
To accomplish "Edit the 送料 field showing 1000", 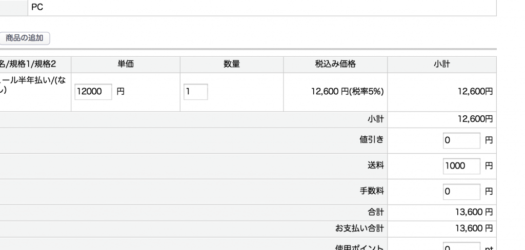I will 461,166.
